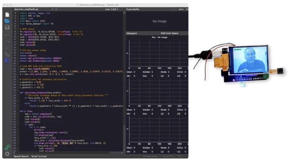Viewport: 289px width, 163px height.
Task: Collapse the if code block at line 43
Action: tap(18, 124)
